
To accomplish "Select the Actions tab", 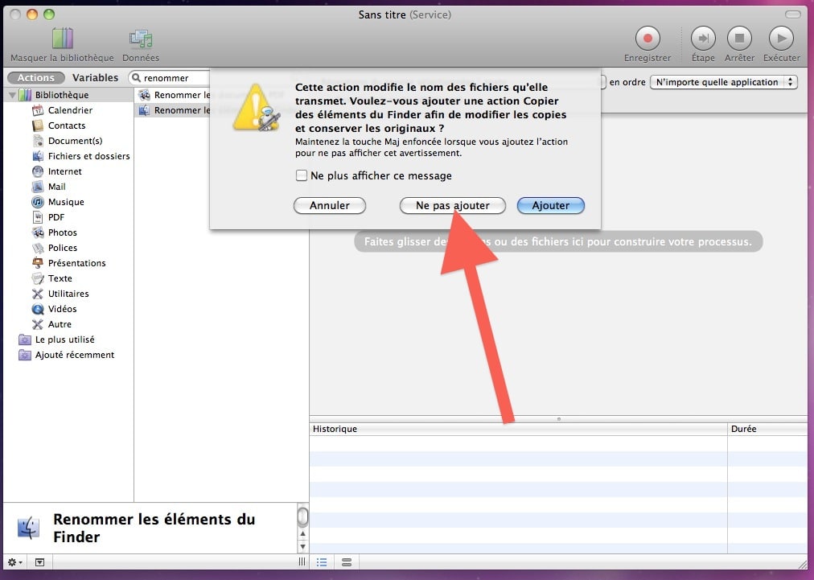I will pyautogui.click(x=35, y=77).
